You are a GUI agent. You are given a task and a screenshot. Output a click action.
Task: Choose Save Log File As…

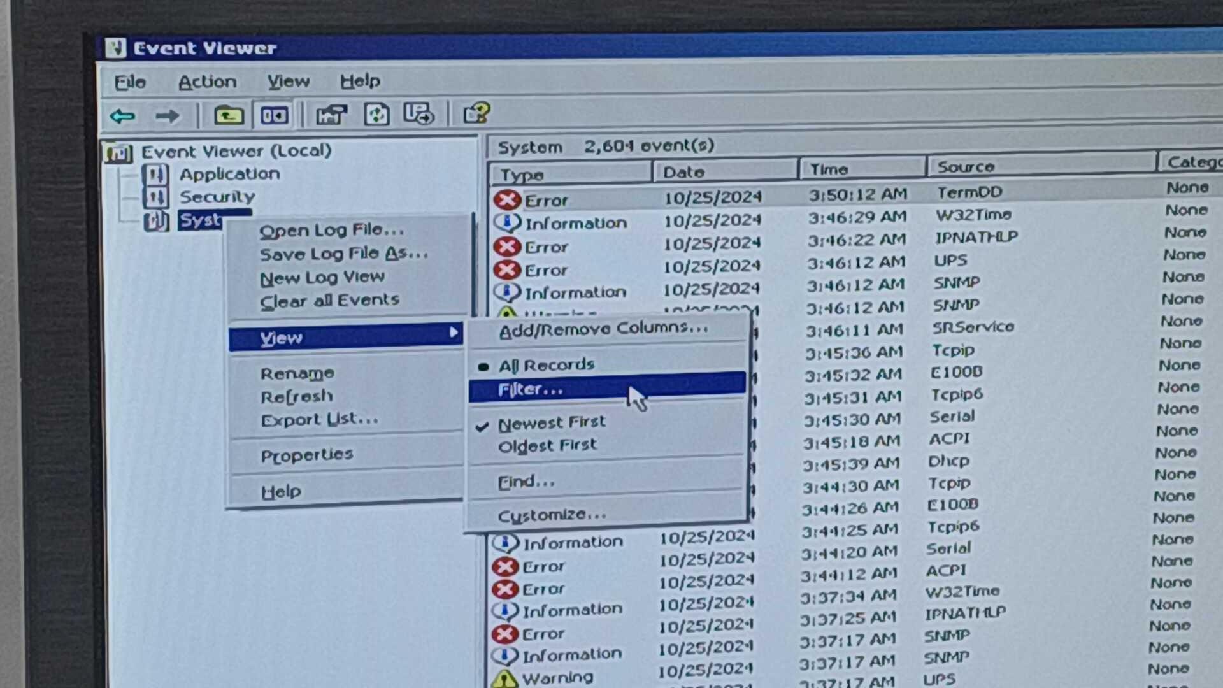point(343,254)
